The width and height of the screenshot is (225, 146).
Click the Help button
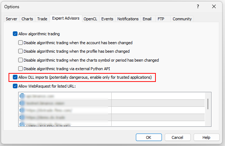(x=206, y=137)
